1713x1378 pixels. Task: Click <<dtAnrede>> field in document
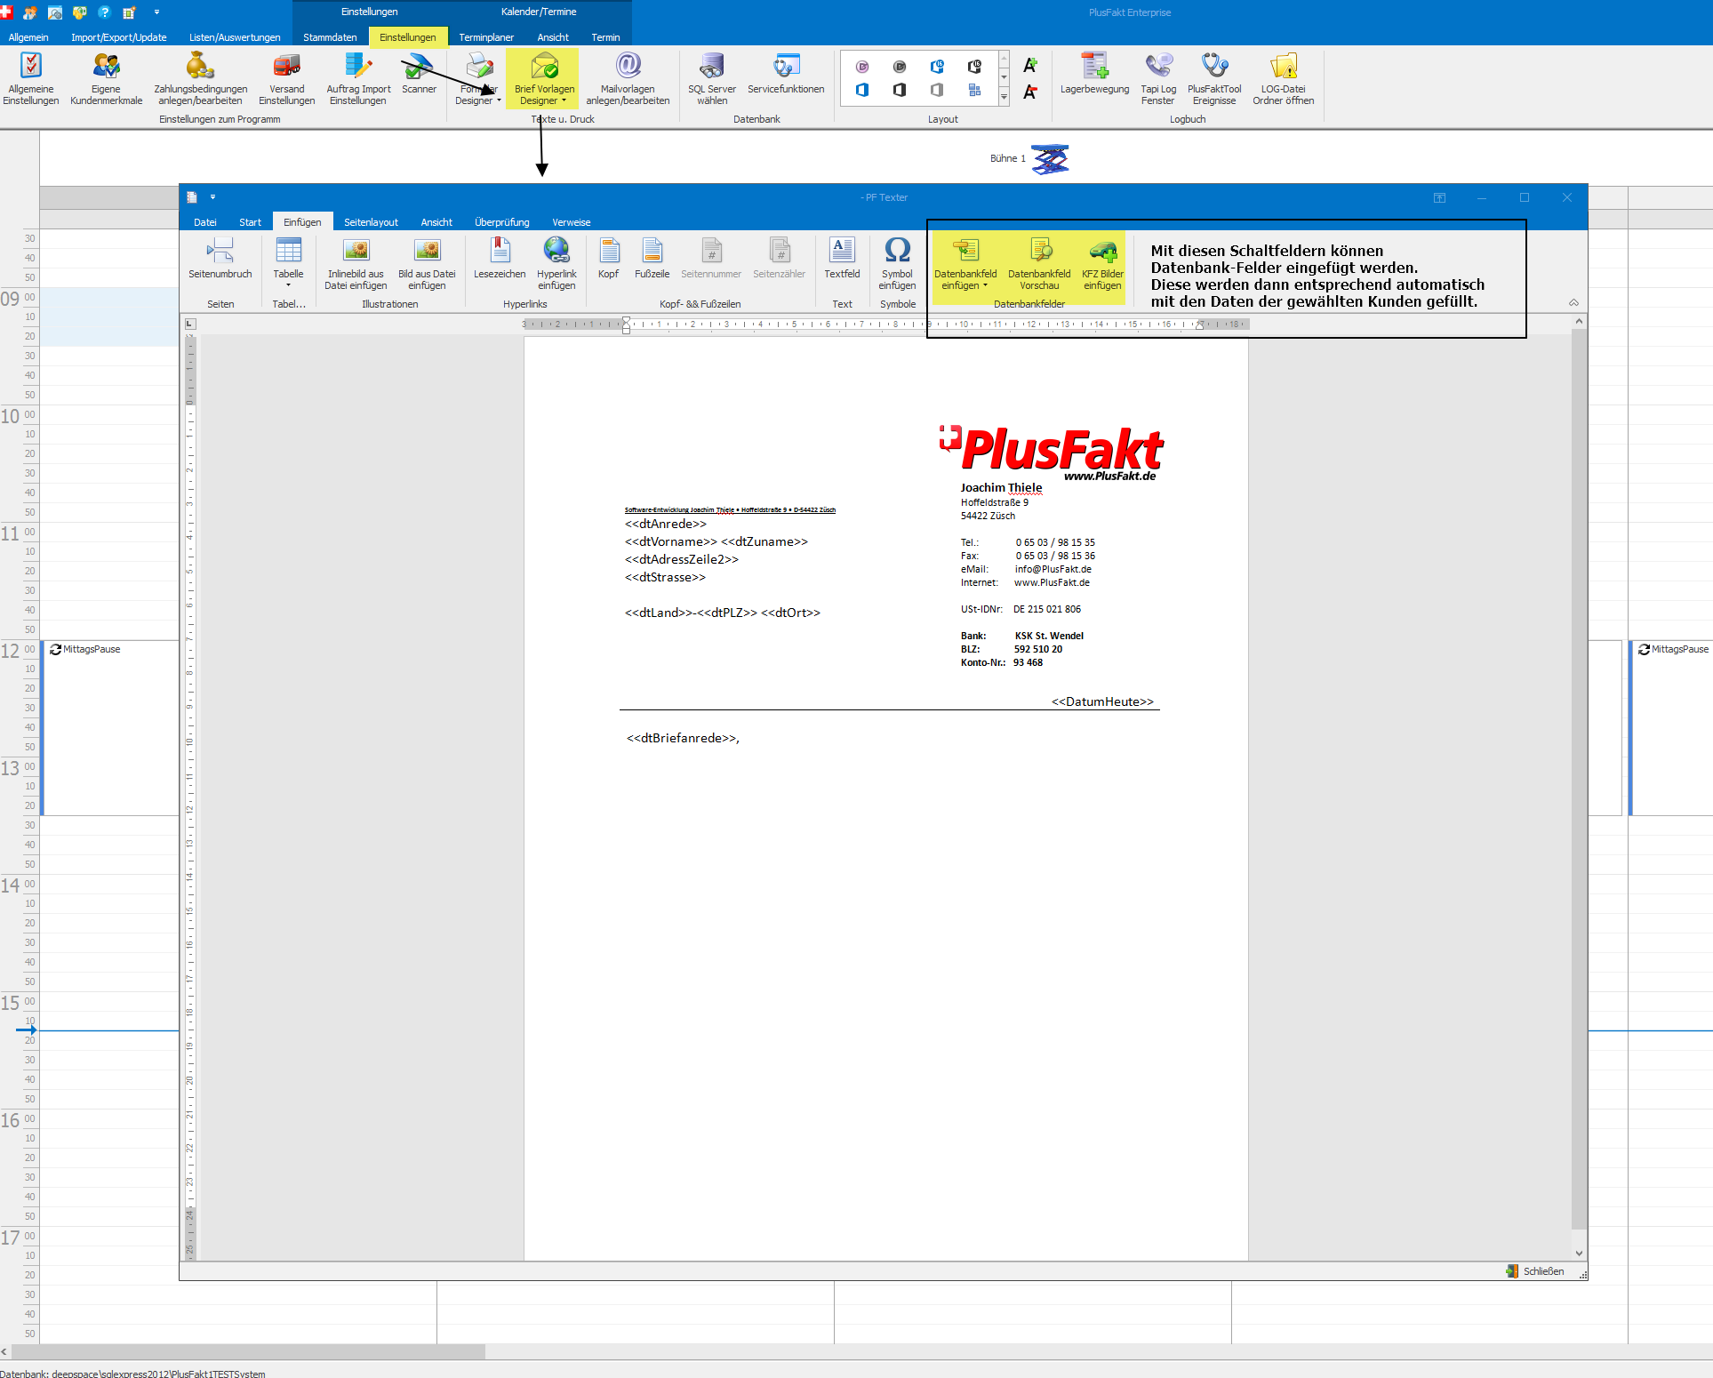point(666,524)
